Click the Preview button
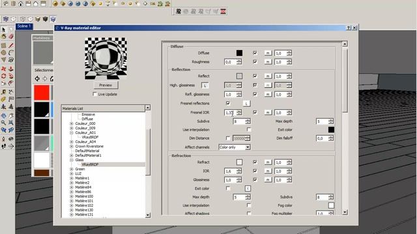Image resolution: width=417 pixels, height=234 pixels. click(x=106, y=85)
